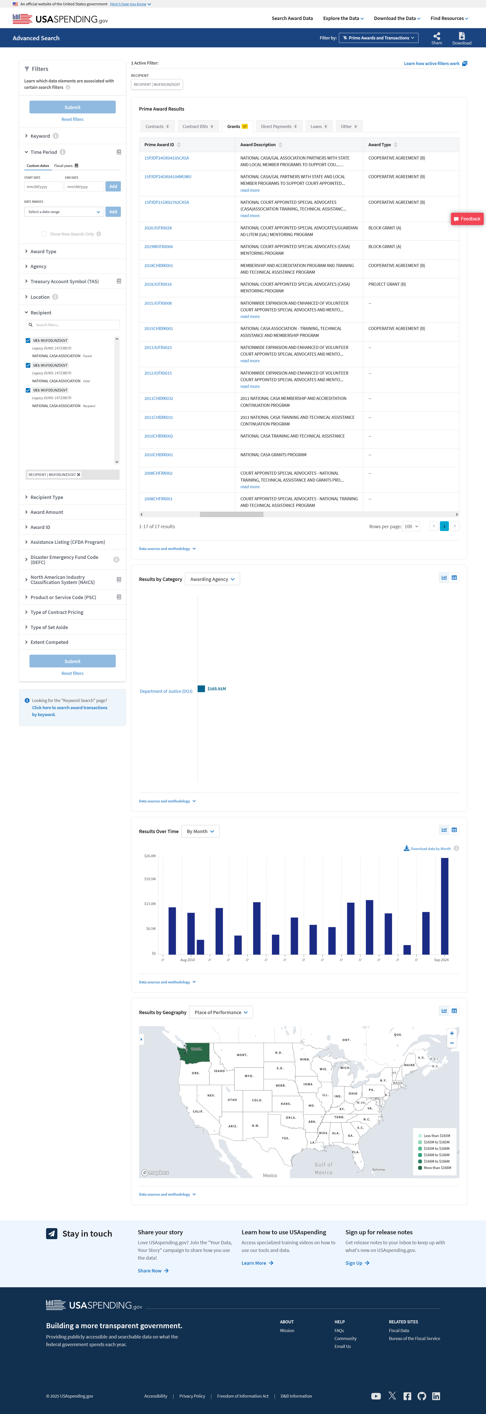Click the Location info icon
486x1414 pixels.
[55, 297]
